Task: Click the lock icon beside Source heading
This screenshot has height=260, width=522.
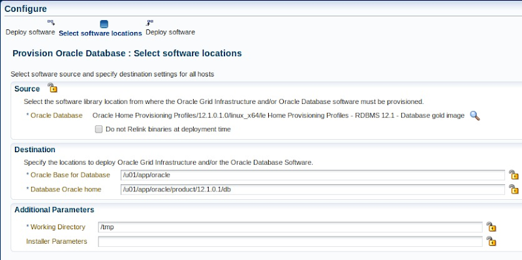Action: 52,88
